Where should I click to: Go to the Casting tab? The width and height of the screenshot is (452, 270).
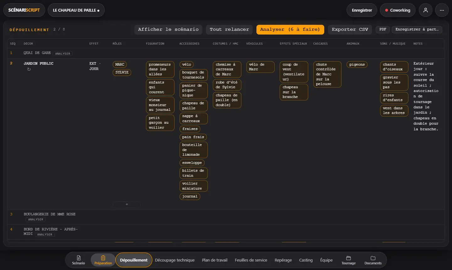[x=306, y=260]
